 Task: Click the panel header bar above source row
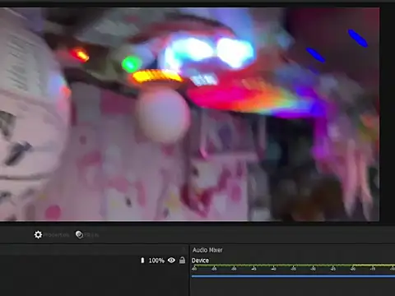[94, 250]
